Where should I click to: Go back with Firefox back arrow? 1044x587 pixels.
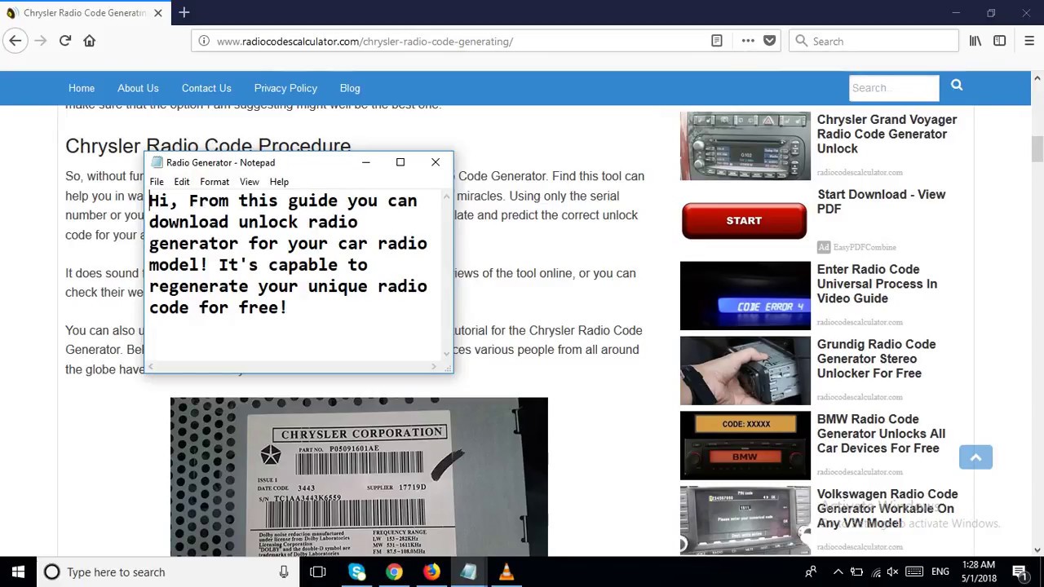(15, 41)
